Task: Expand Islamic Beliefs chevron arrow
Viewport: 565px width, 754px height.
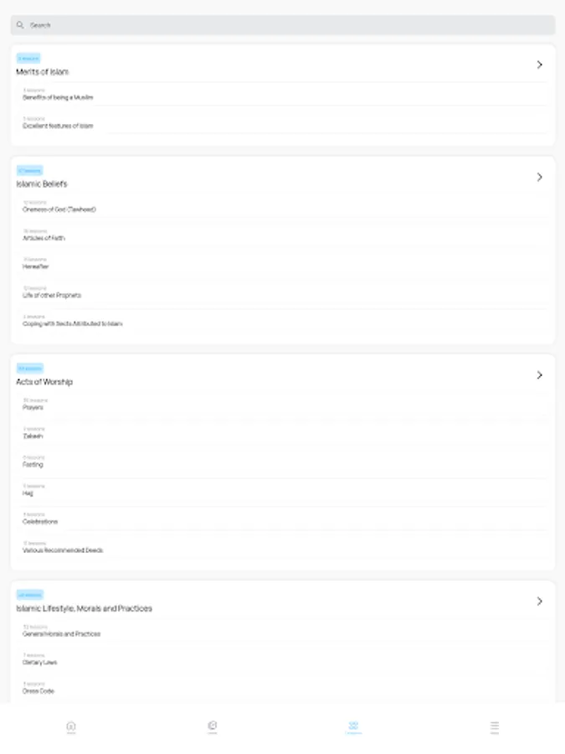Action: (x=540, y=177)
